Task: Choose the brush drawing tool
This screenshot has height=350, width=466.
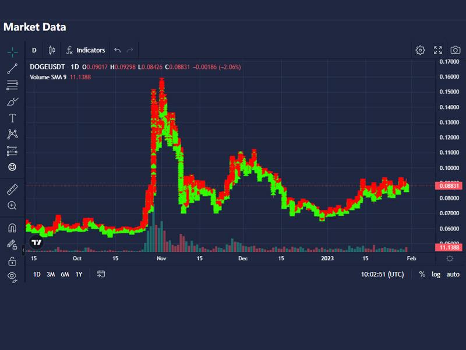Action: click(x=12, y=101)
